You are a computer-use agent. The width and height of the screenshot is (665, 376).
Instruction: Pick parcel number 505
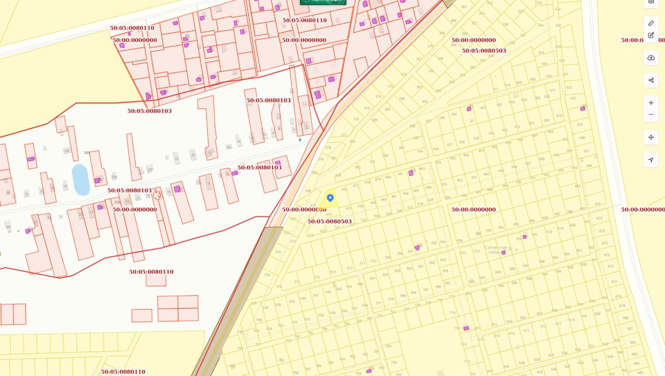[x=434, y=243]
